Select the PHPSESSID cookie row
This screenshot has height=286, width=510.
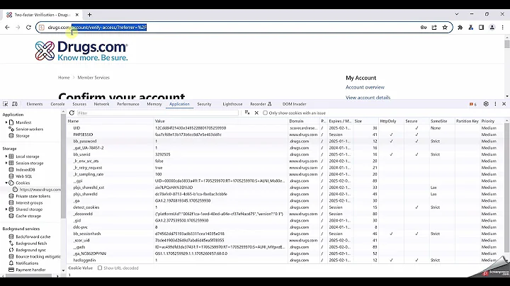pyautogui.click(x=286, y=135)
